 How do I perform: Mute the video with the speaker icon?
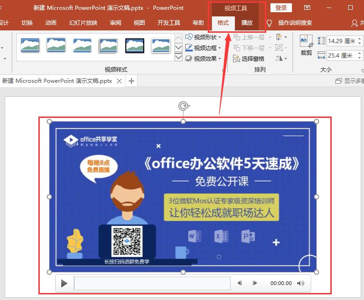pyautogui.click(x=301, y=283)
